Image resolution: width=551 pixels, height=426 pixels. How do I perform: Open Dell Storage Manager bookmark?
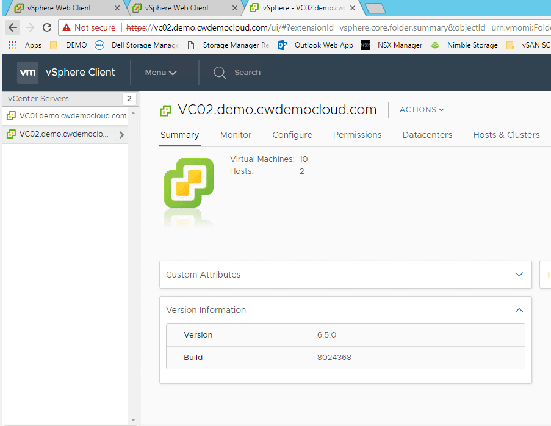(136, 45)
